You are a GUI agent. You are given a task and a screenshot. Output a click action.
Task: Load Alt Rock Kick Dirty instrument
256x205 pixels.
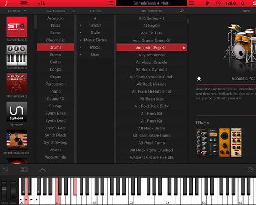point(152,106)
